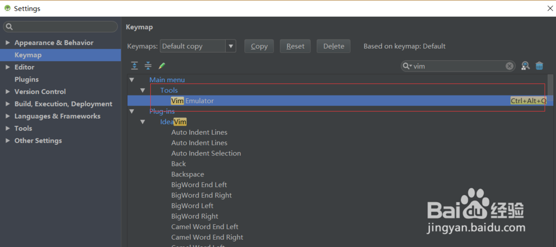This screenshot has width=556, height=247.
Task: Click the keymap action search field
Action: (x=458, y=66)
